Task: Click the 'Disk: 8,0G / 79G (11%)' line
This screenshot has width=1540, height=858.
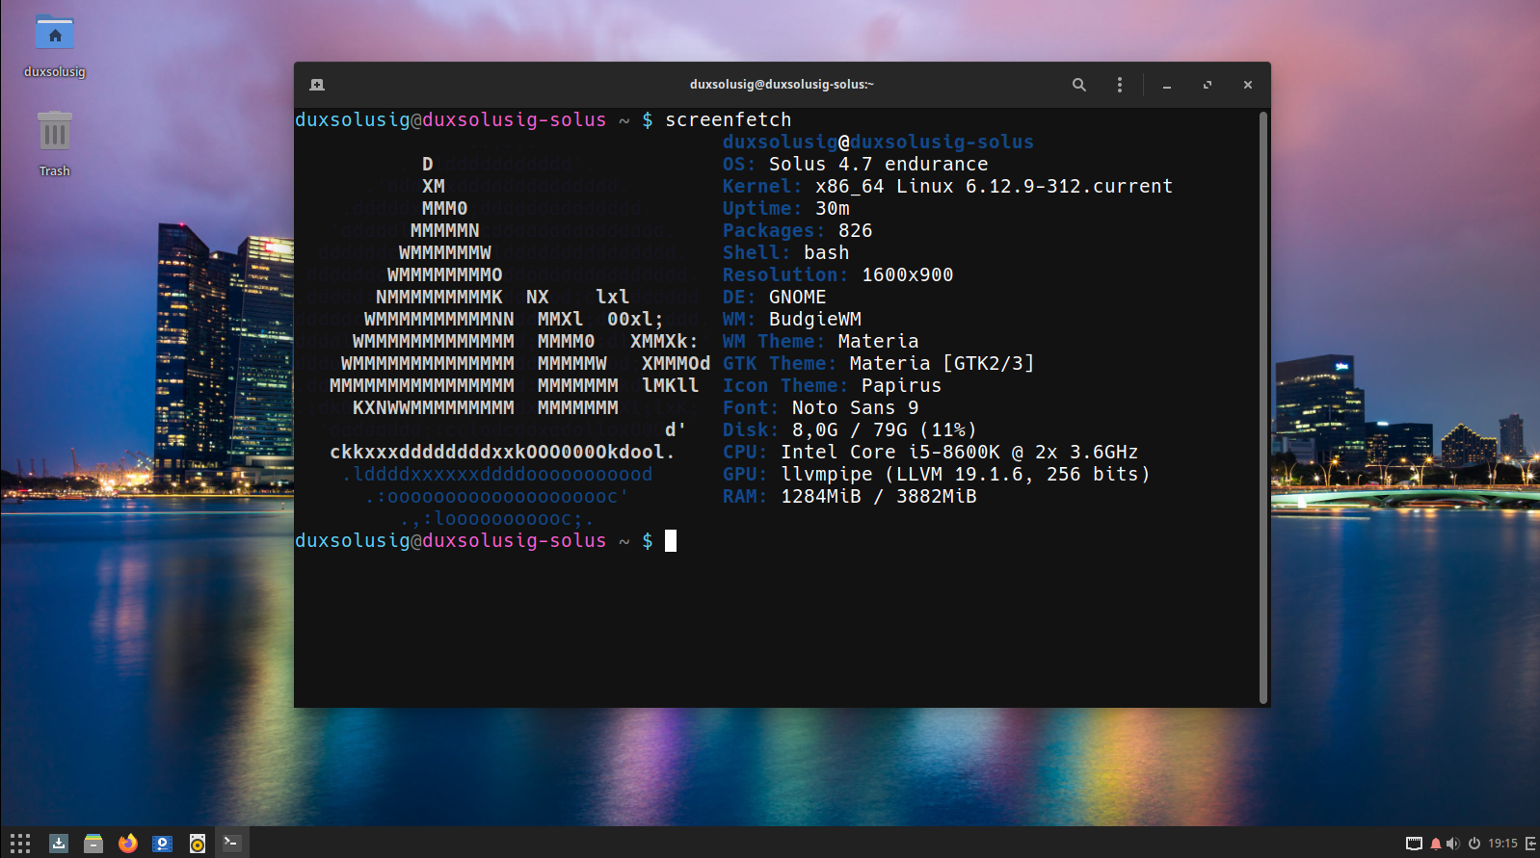Action: coord(850,429)
